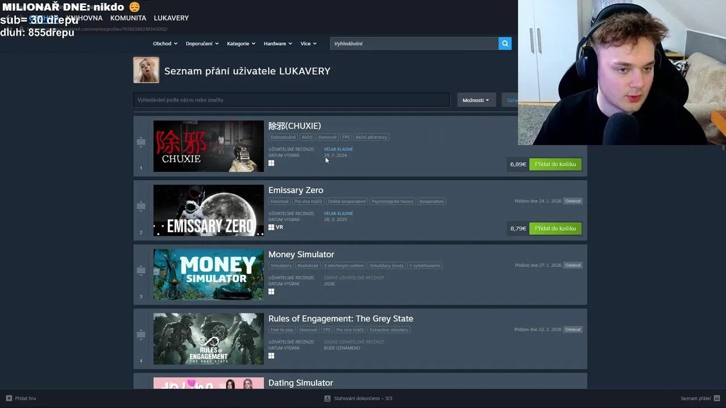Expand the Hardware dropdown
Screen dimensions: 726x408
point(278,44)
